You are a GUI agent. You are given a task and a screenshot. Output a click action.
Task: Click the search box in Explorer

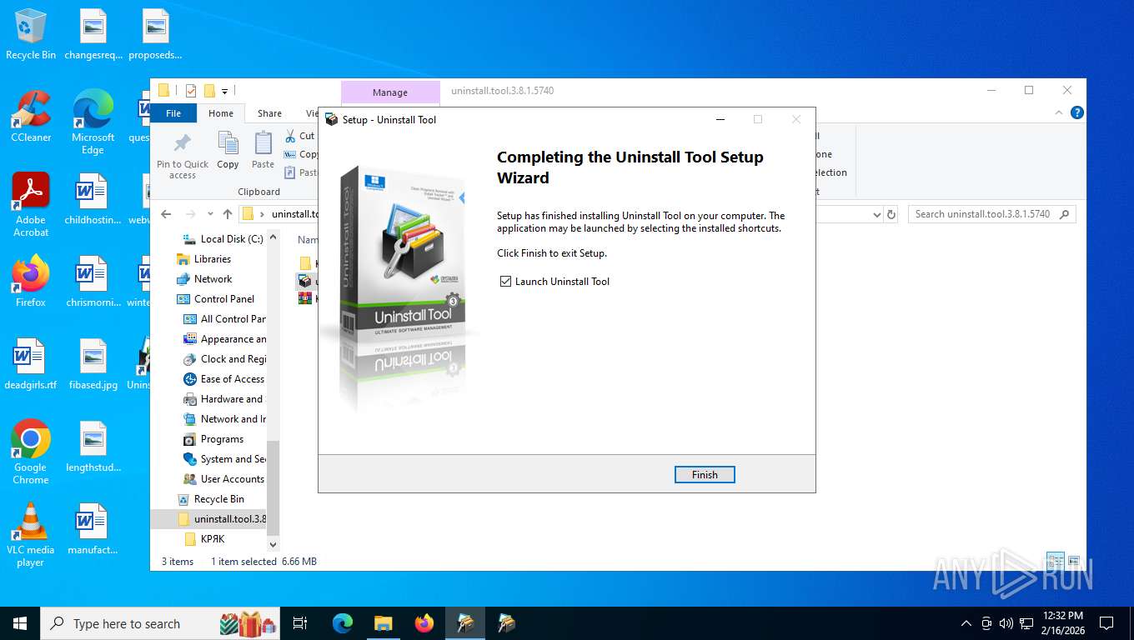991,214
